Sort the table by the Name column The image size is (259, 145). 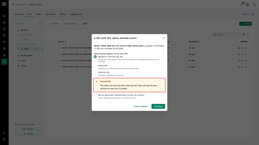(x=62, y=42)
